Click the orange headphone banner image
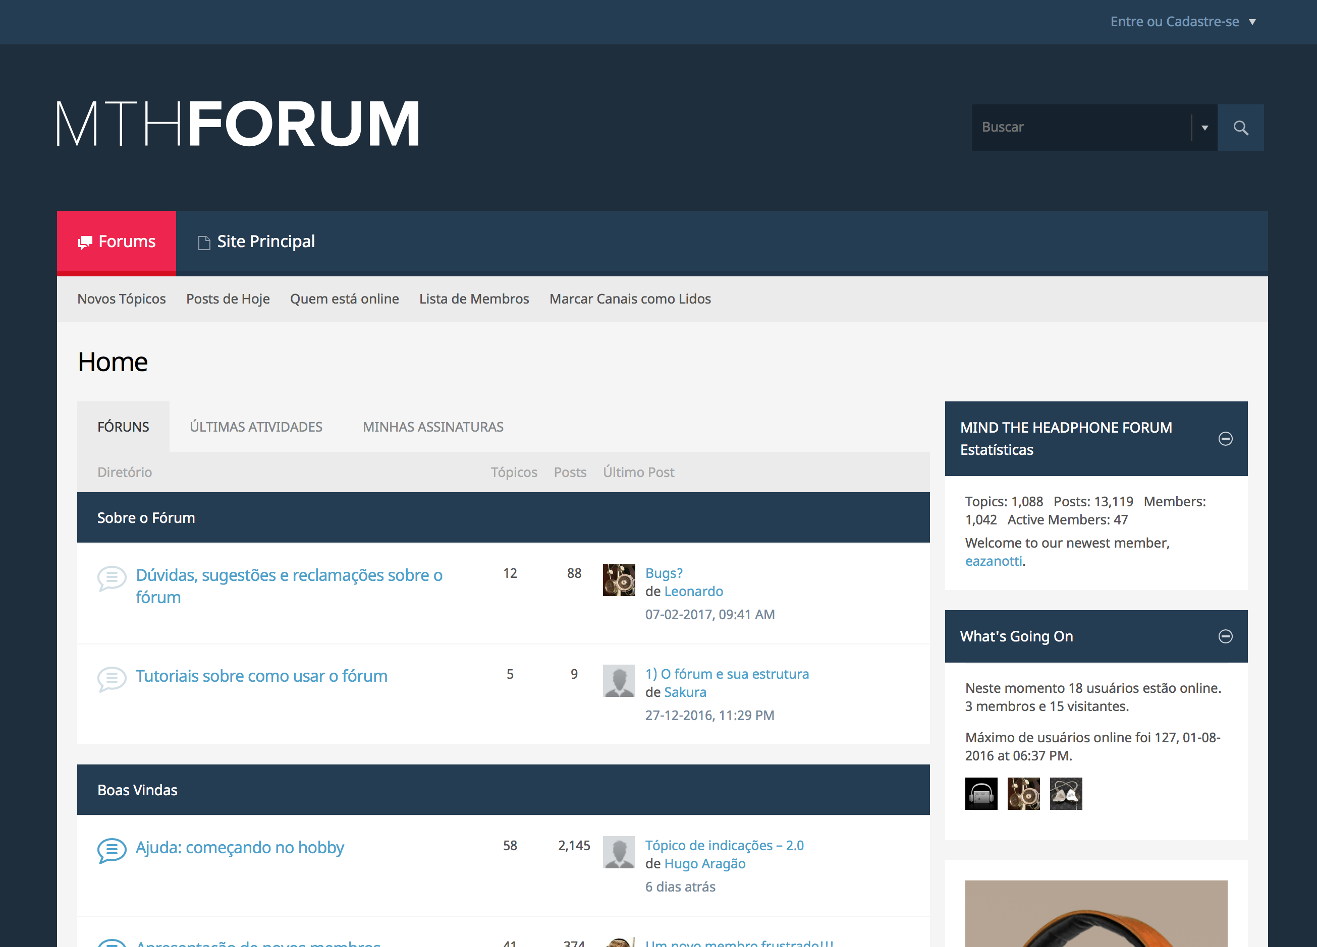 pyautogui.click(x=1096, y=913)
